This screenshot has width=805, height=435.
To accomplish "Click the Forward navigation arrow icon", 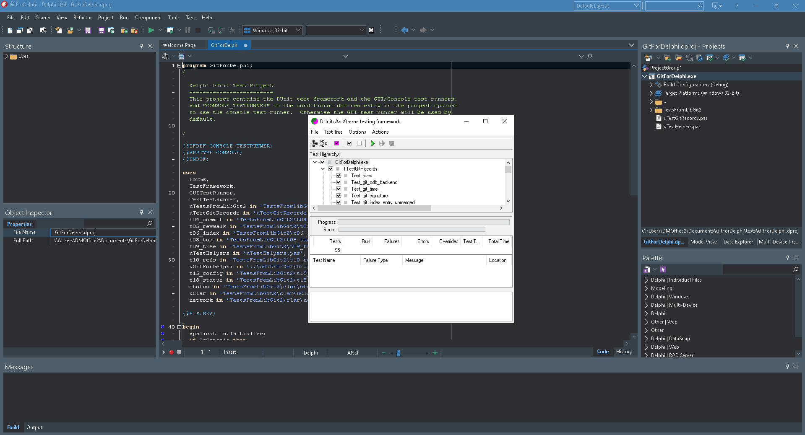I will coord(423,30).
